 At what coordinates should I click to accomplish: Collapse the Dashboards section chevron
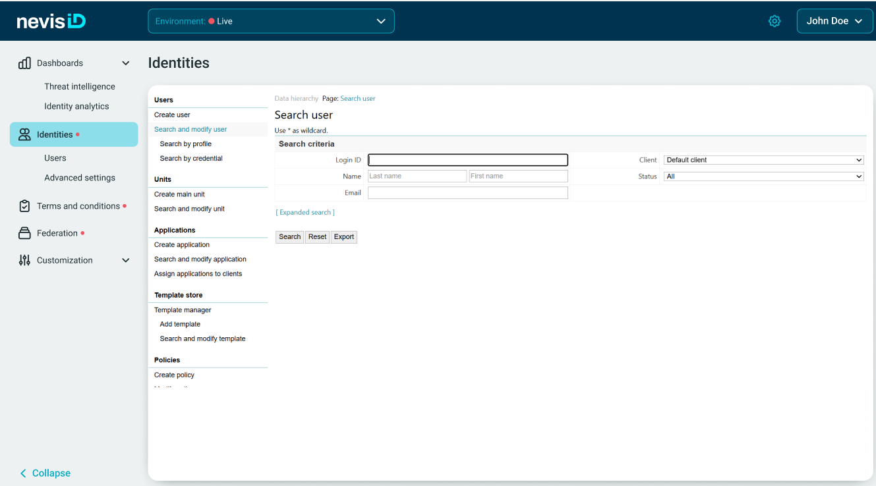126,63
